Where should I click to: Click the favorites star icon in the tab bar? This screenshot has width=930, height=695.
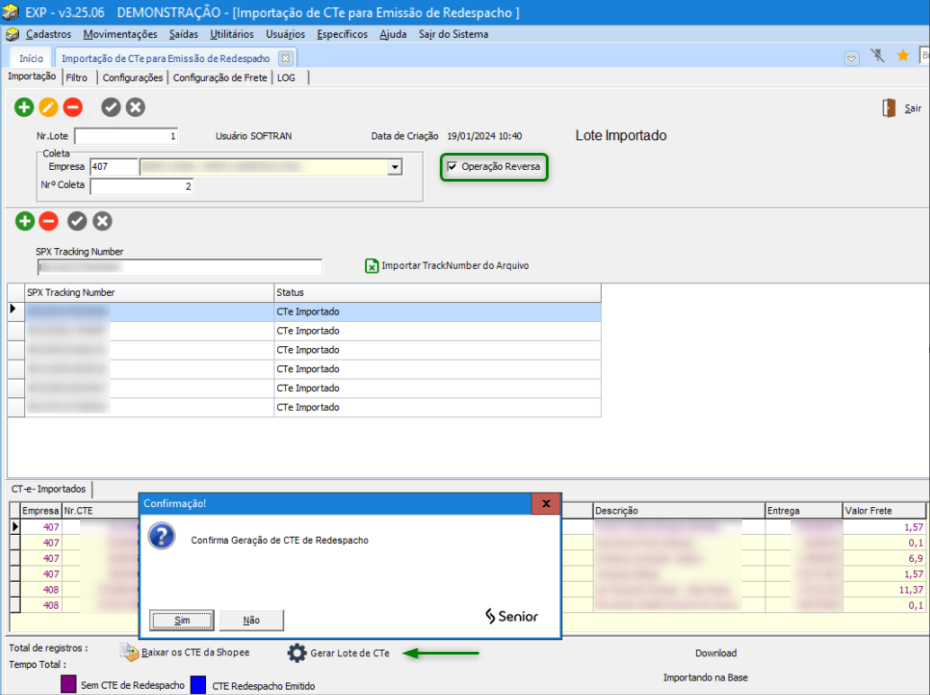(x=903, y=56)
